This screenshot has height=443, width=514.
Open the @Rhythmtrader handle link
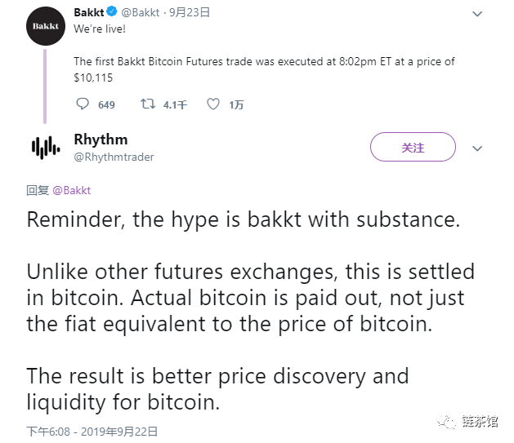tap(114, 157)
